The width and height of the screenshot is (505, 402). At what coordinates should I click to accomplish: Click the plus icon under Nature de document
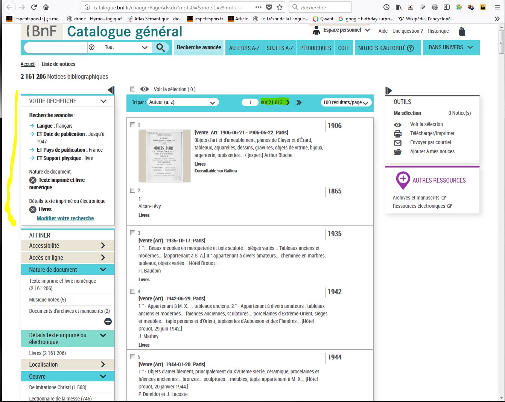pos(108,321)
